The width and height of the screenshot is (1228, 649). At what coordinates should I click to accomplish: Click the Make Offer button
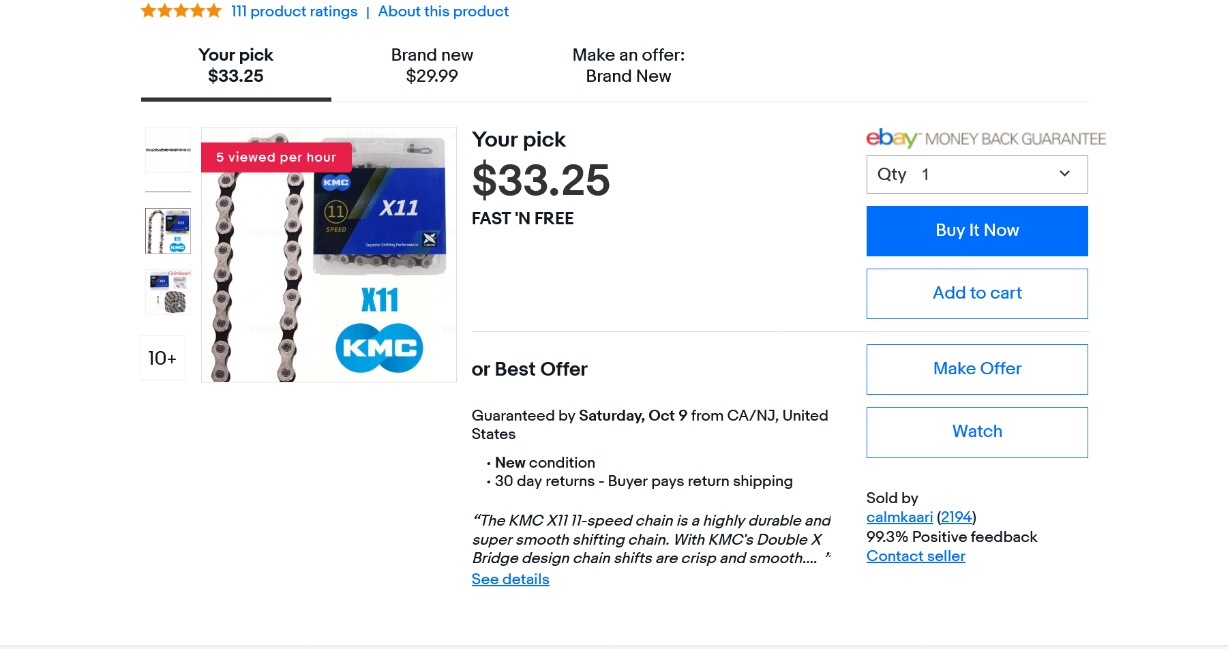tap(976, 369)
